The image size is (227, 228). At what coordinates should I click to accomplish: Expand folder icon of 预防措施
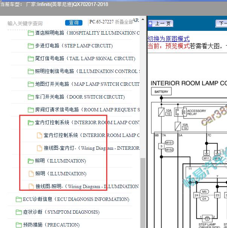pos(19,225)
